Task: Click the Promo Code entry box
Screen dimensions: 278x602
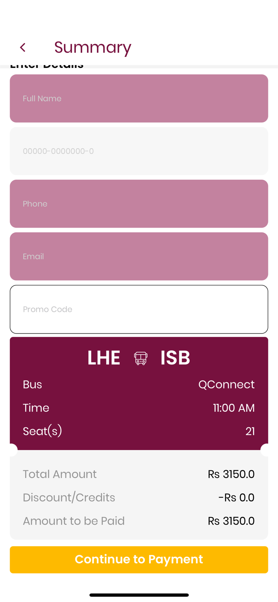Action: pos(139,309)
